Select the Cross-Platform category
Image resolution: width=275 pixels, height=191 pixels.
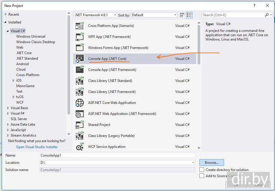pyautogui.click(x=28, y=75)
